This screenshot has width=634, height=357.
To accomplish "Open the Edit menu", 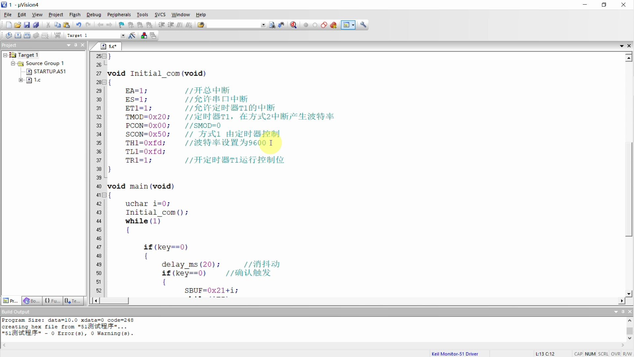I will click(x=22, y=15).
